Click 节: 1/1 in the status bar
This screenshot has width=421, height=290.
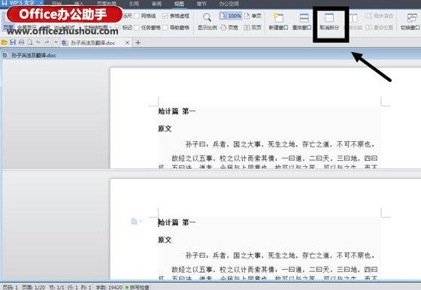tap(56, 287)
